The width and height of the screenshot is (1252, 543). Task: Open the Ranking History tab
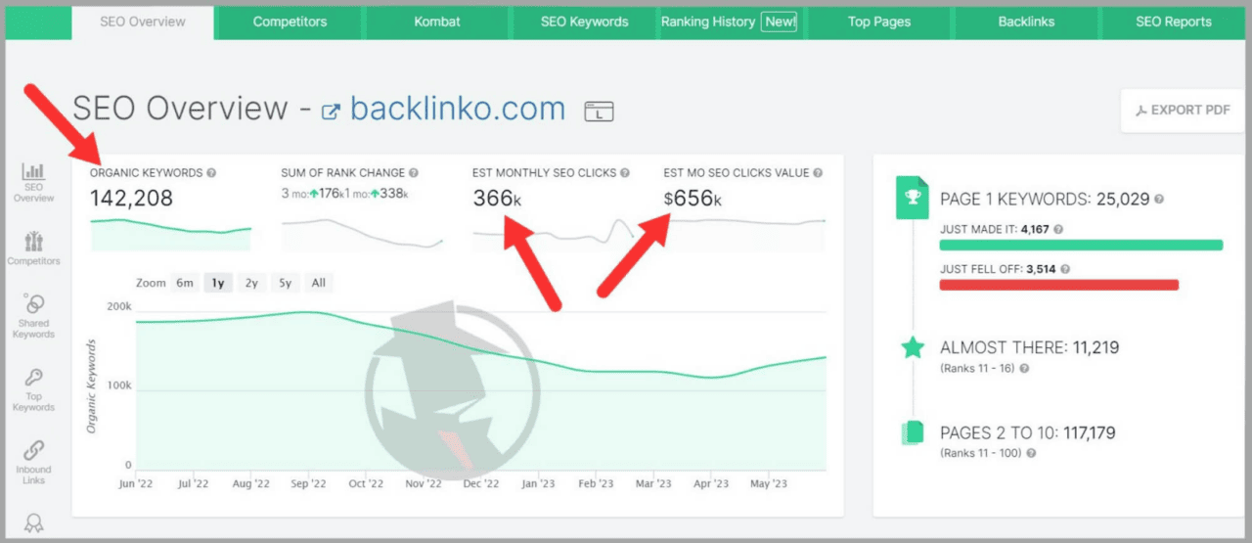coord(729,22)
